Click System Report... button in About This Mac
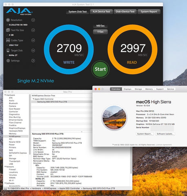Viewport: 187px width, 196px height. 145,134
